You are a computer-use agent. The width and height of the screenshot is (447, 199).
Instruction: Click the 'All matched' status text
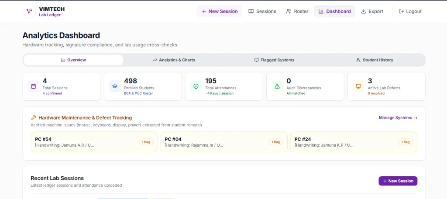pos(296,93)
